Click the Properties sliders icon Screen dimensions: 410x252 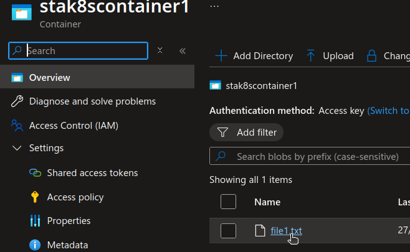click(35, 221)
